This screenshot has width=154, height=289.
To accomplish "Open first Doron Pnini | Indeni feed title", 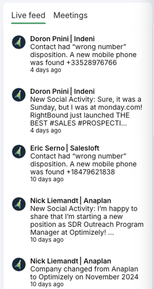I will 62,39.
